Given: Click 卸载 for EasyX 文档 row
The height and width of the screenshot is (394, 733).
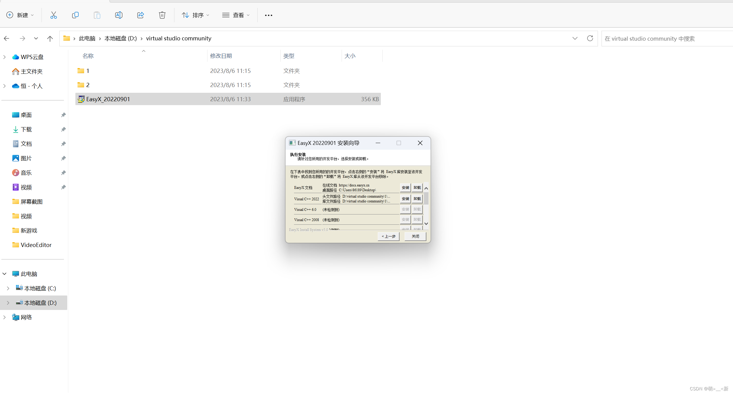Looking at the screenshot, I should point(417,188).
